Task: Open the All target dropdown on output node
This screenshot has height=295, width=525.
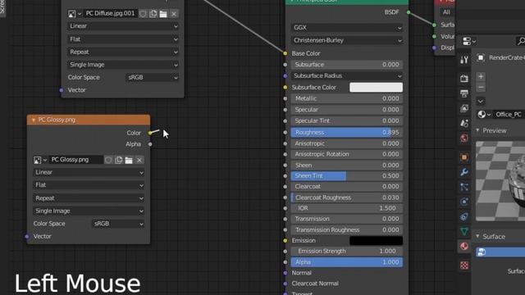Action: pos(447,12)
